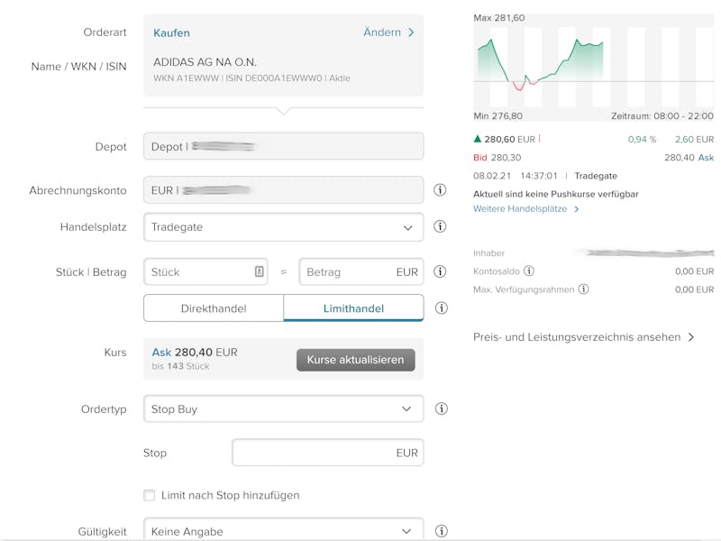Click the 14:37:01 timestamp
The image size is (721, 541).
tap(539, 176)
